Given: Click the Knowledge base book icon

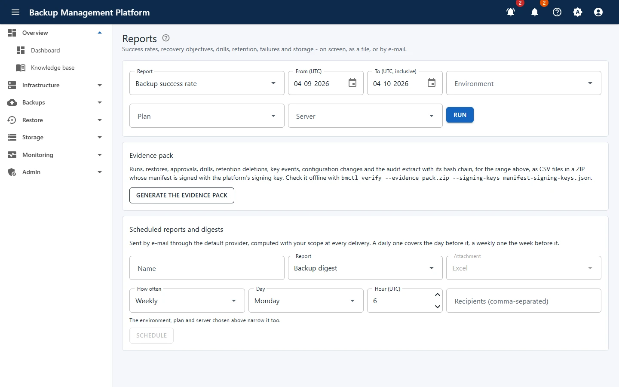Looking at the screenshot, I should coord(21,68).
